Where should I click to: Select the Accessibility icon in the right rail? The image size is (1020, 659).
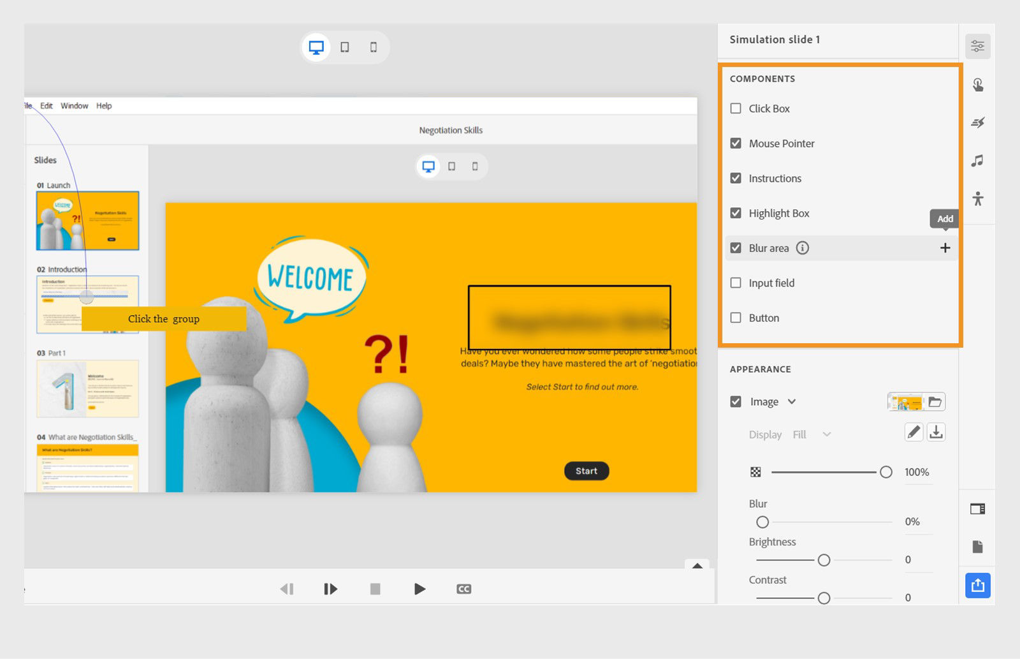[x=977, y=199]
